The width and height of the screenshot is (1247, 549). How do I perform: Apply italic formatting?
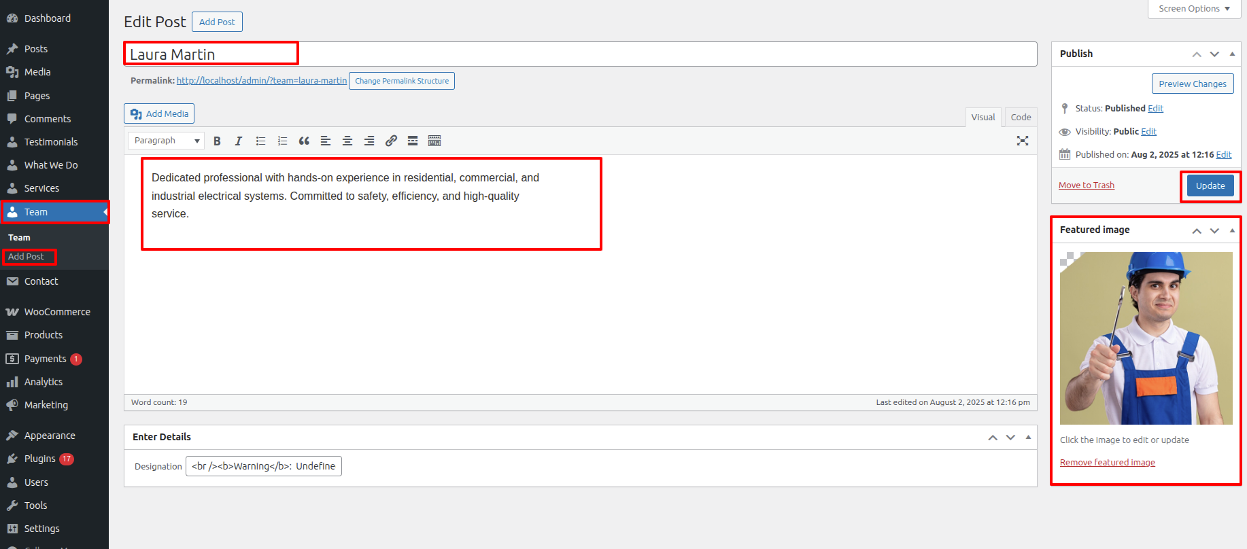239,141
